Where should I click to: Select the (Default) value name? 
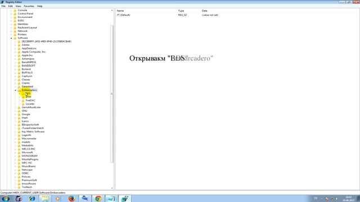point(125,15)
